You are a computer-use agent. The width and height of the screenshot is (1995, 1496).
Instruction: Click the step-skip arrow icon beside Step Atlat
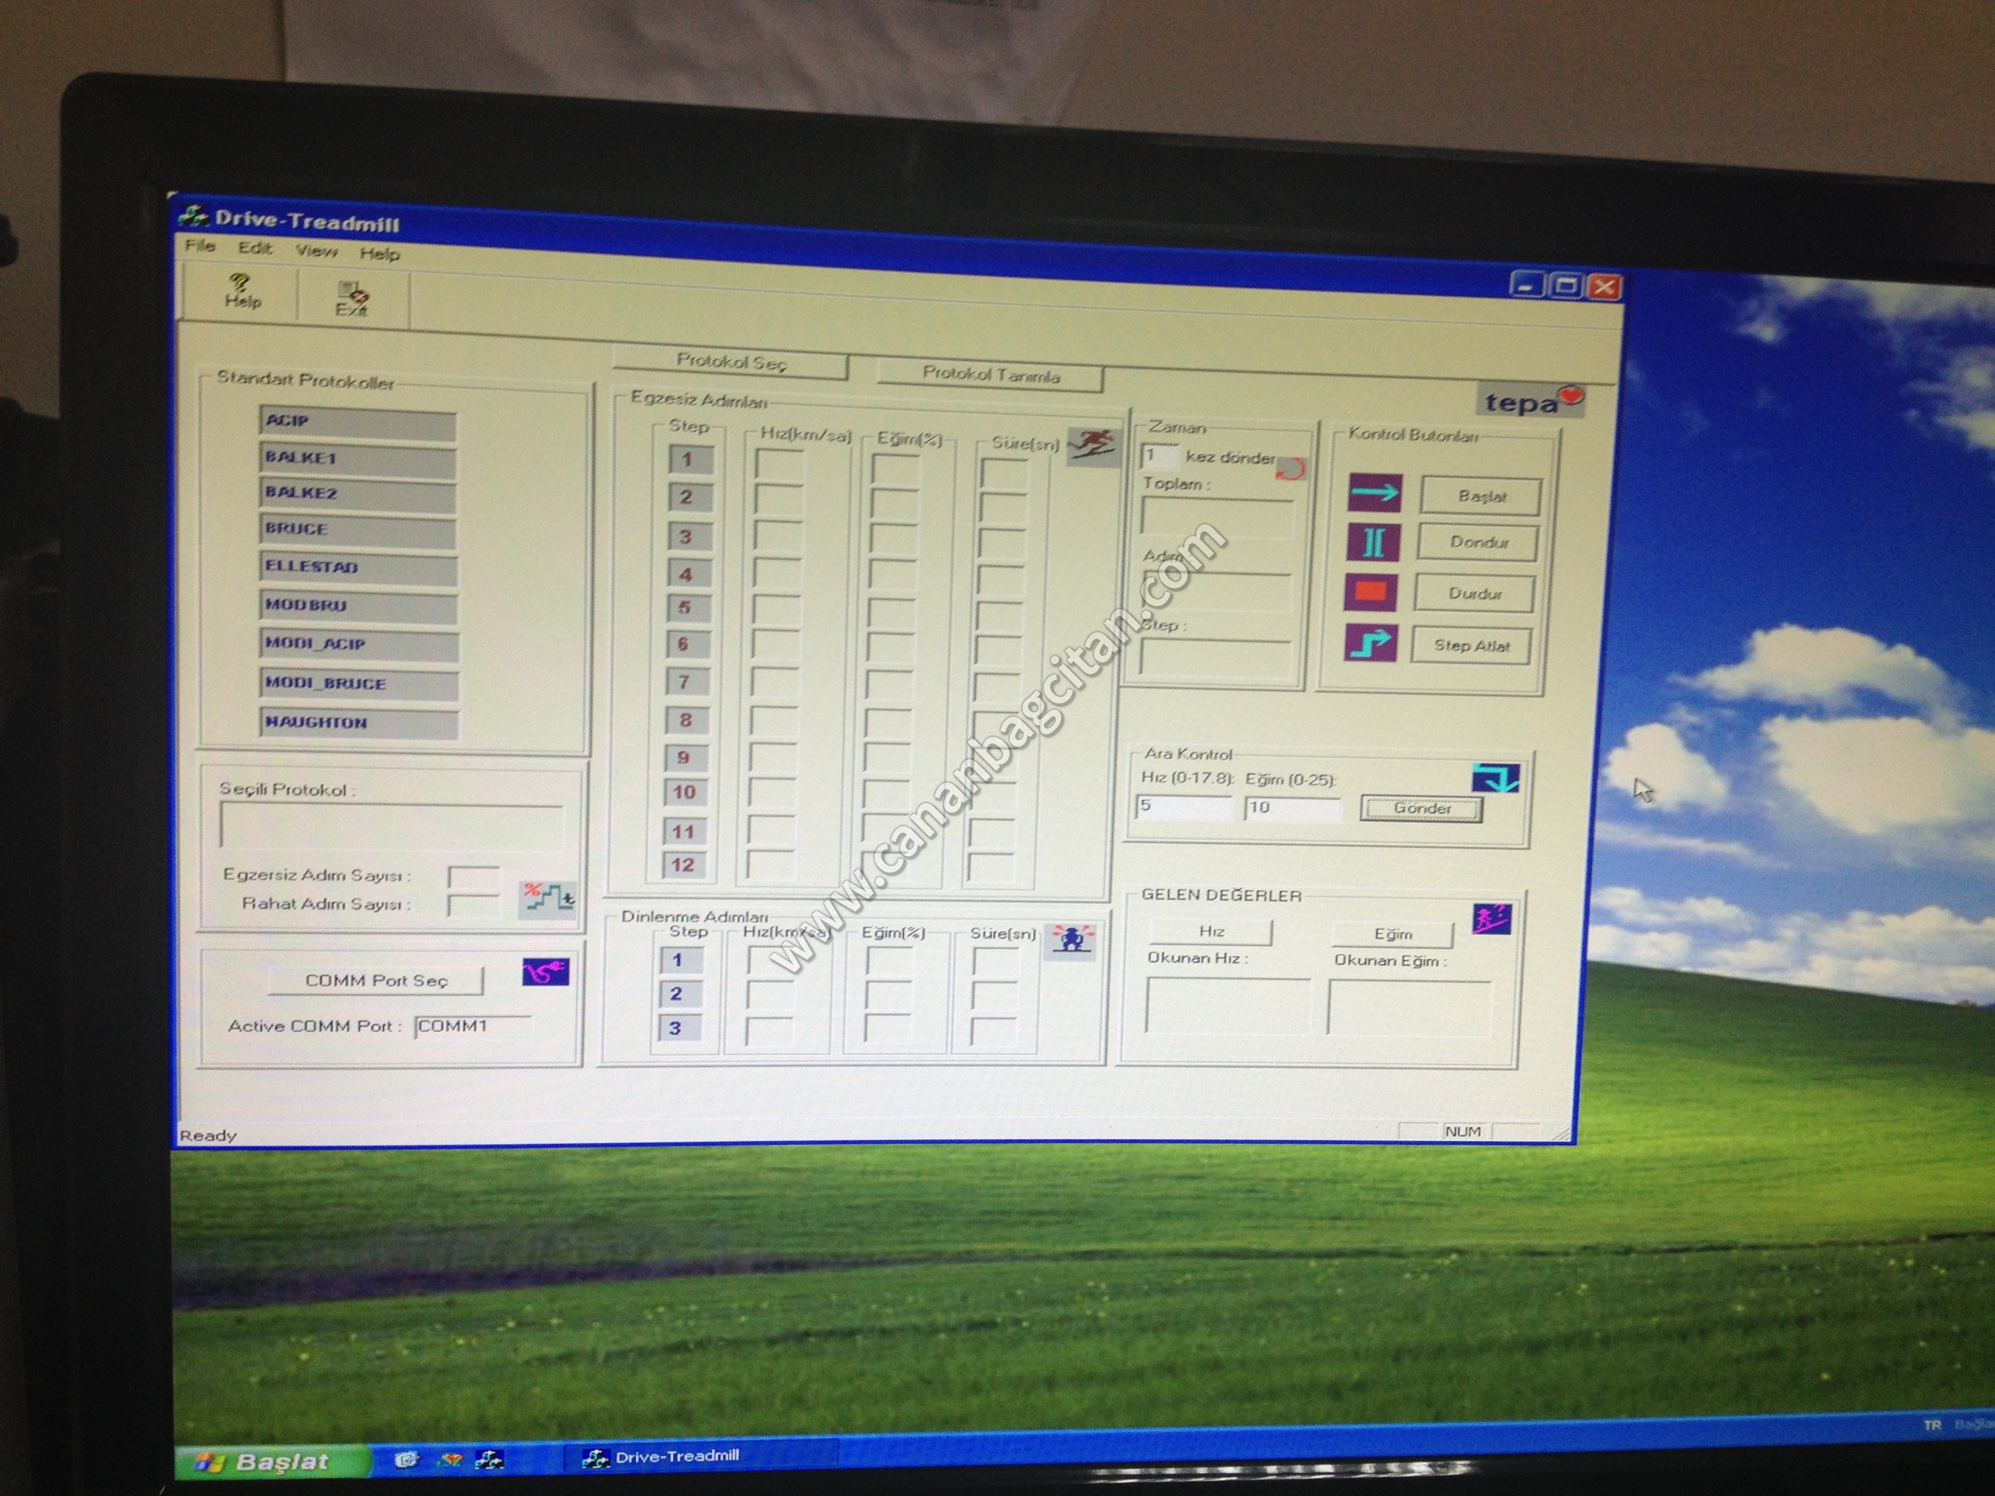pos(1370,643)
